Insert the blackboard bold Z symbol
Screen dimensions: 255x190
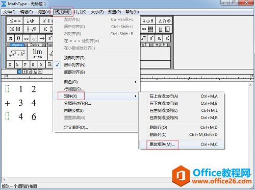point(10,64)
